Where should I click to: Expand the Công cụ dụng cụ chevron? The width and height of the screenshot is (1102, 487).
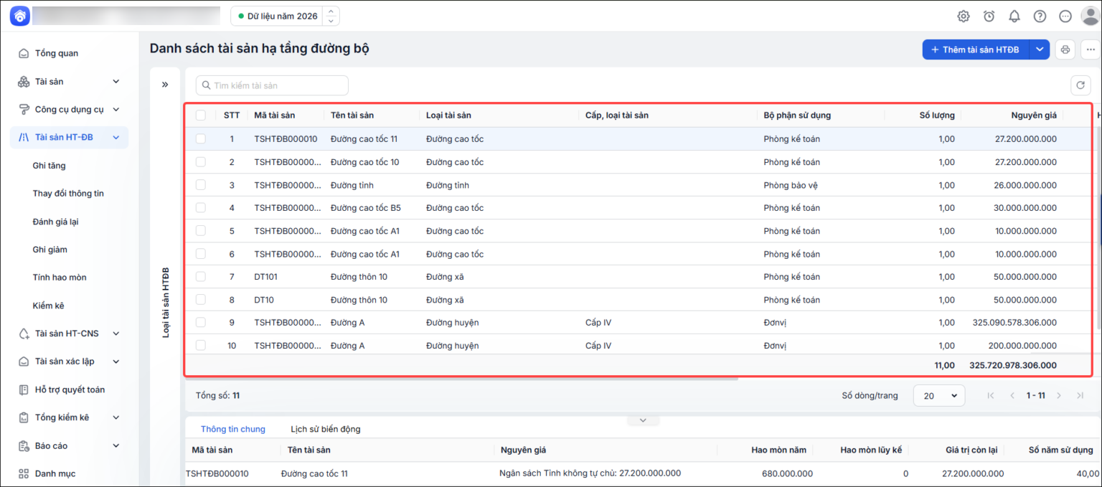116,110
